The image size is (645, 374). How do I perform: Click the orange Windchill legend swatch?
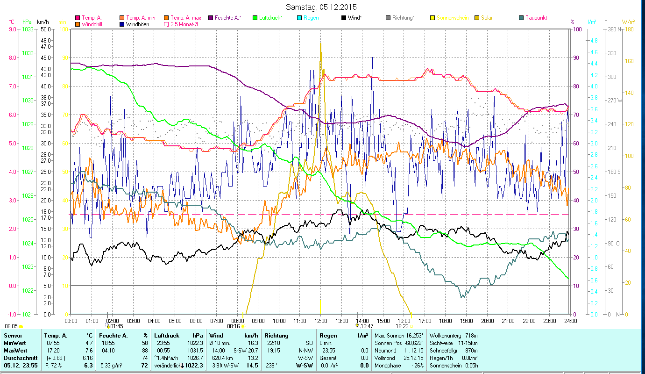click(x=78, y=24)
